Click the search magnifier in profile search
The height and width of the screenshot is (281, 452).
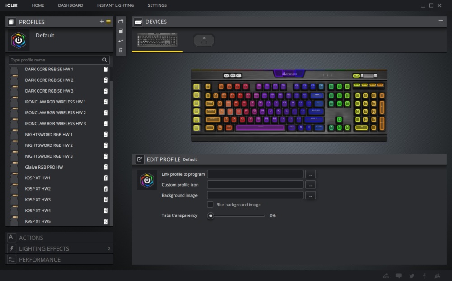coord(104,60)
